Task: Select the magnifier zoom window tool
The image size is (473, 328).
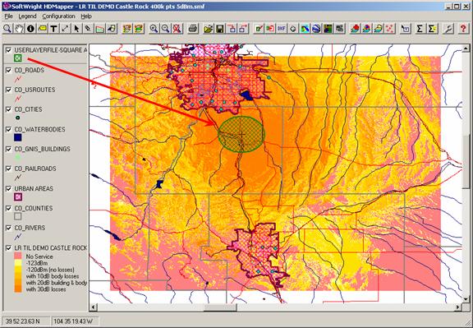Action: click(7, 29)
